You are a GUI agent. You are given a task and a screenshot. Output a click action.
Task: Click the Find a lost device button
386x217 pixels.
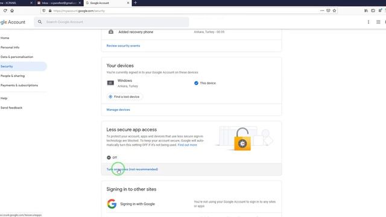click(x=124, y=96)
